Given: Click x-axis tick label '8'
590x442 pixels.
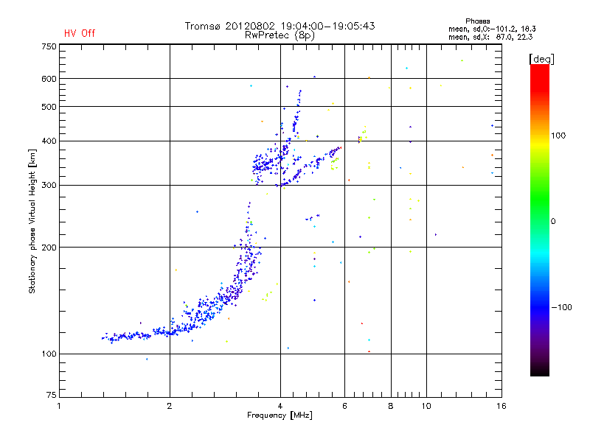Looking at the screenshot, I should 391,406.
